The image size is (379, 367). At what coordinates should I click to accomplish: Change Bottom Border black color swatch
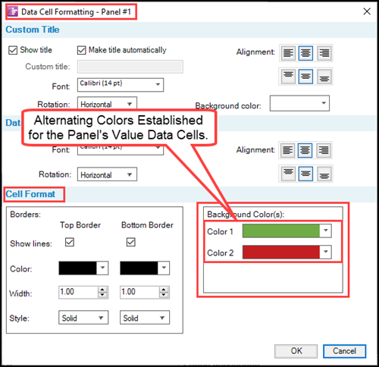139,268
